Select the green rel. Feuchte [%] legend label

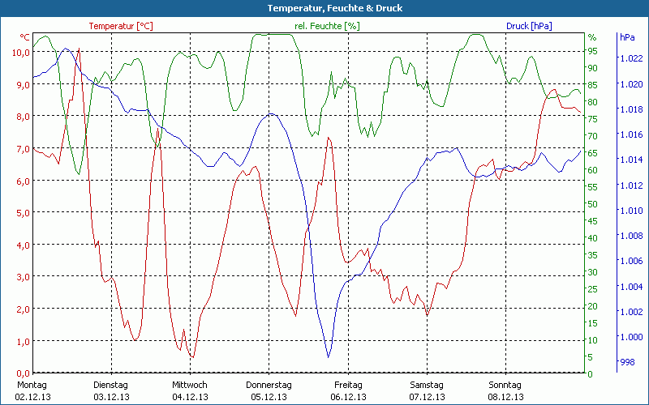coord(326,26)
